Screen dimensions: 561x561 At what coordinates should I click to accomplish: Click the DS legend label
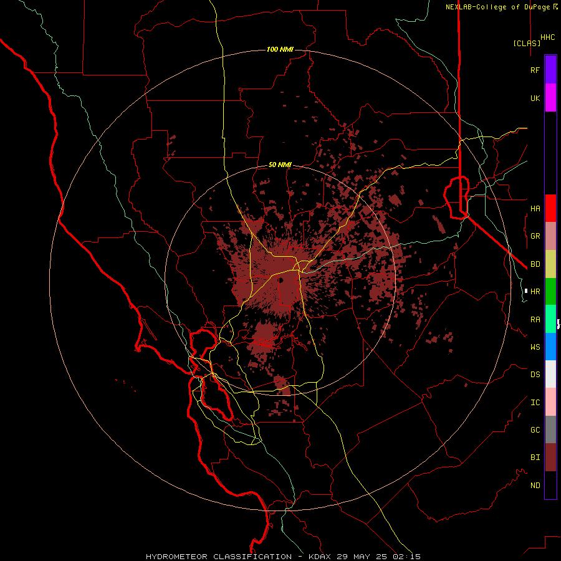tap(535, 375)
